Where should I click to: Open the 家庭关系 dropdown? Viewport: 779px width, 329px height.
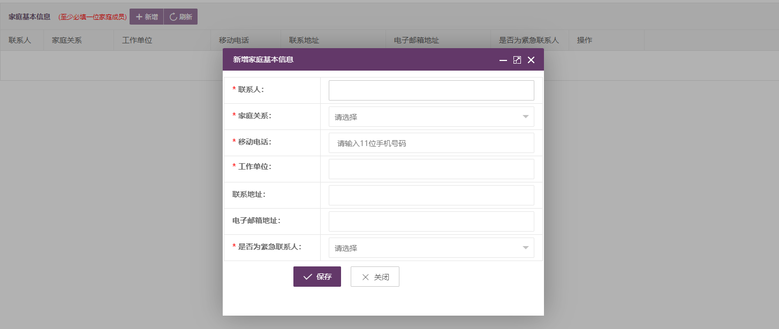[431, 117]
